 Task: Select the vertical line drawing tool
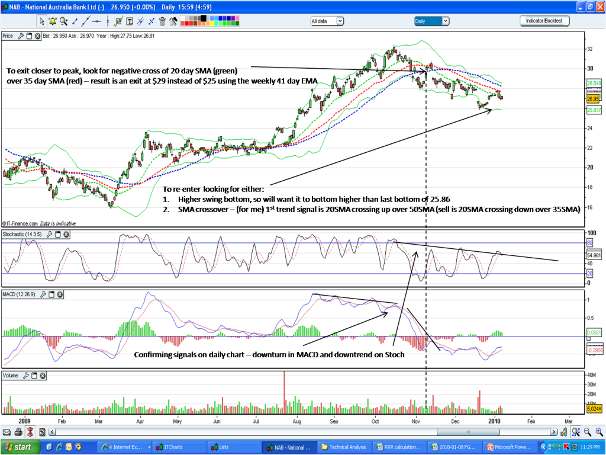pos(108,21)
